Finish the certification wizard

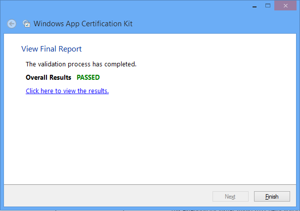click(x=272, y=197)
